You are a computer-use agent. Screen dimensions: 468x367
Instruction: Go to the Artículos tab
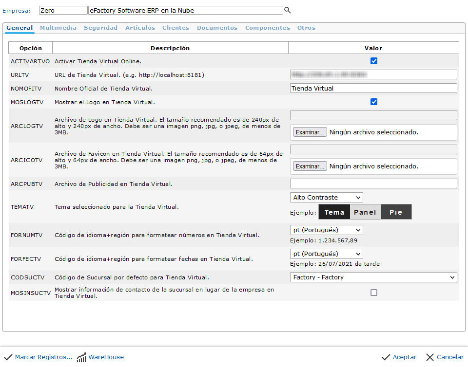pos(139,28)
